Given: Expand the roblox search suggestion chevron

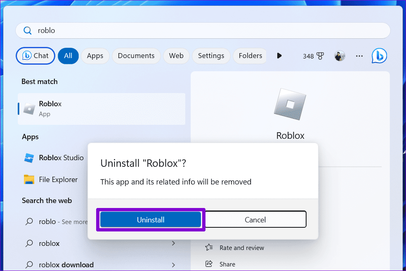Looking at the screenshot, I should pos(173,243).
